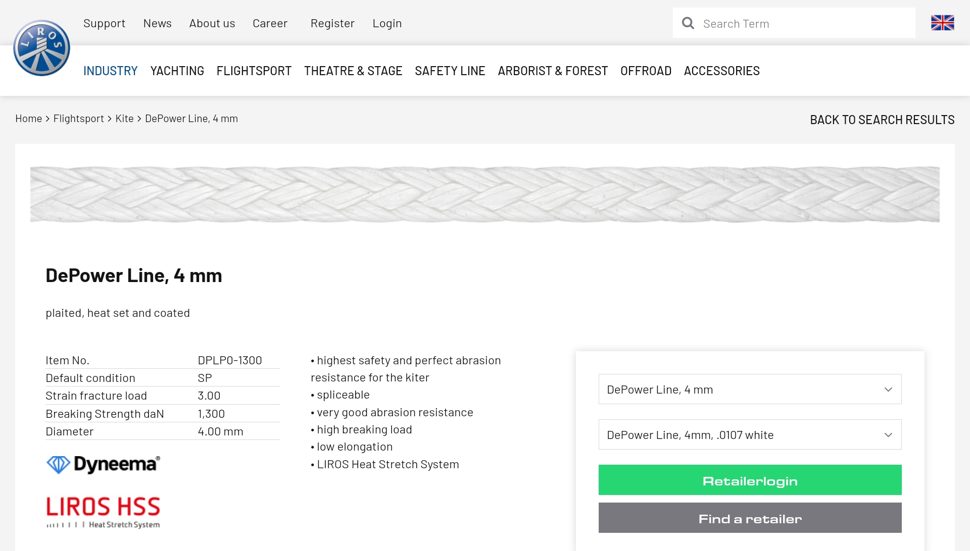Open the UK flag language selector
The image size is (970, 551).
tap(942, 23)
